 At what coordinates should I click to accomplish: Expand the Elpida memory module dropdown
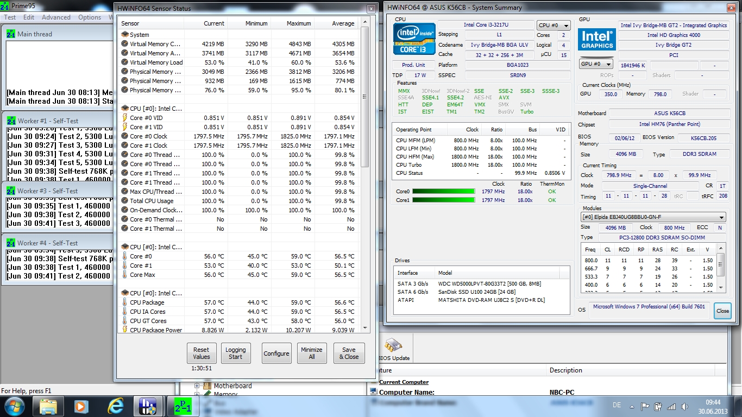pyautogui.click(x=653, y=217)
